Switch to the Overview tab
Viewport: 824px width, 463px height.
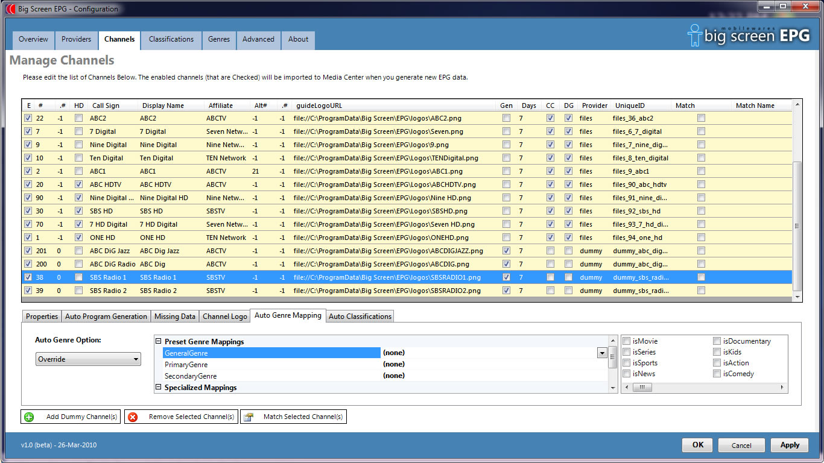pyautogui.click(x=33, y=40)
